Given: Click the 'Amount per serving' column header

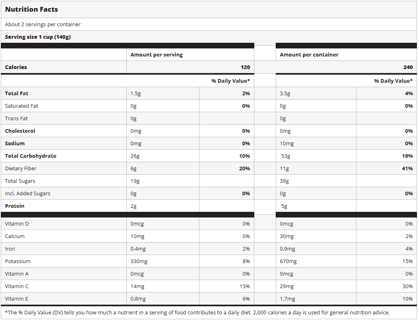Looking at the screenshot, I should click(157, 55).
